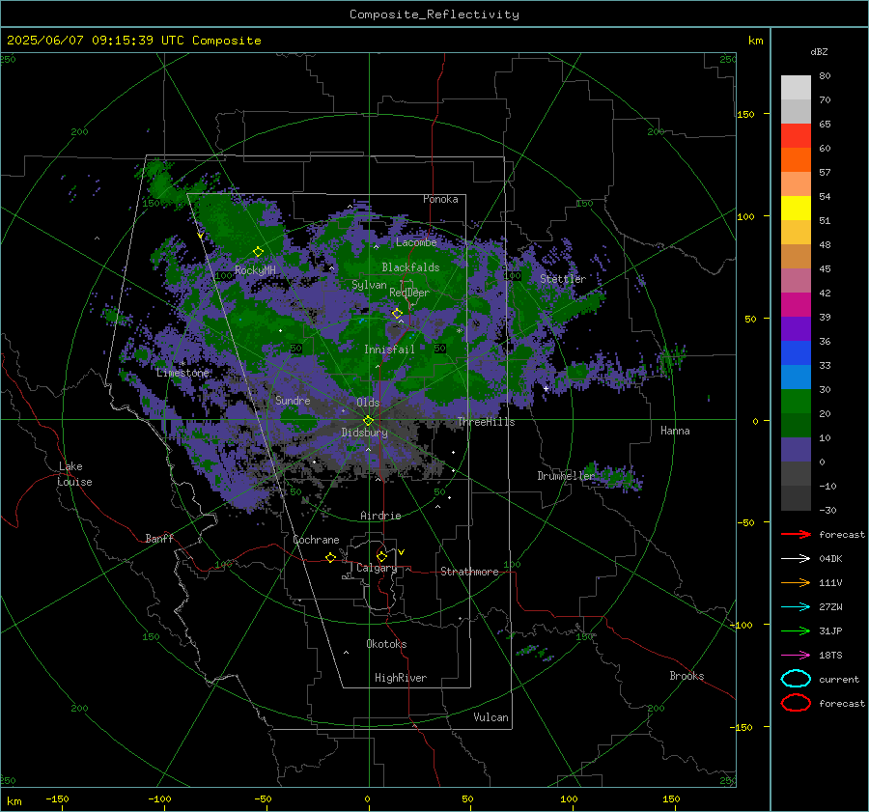Click the Vulcan town label
Image resolution: width=869 pixels, height=812 pixels.
491,717
